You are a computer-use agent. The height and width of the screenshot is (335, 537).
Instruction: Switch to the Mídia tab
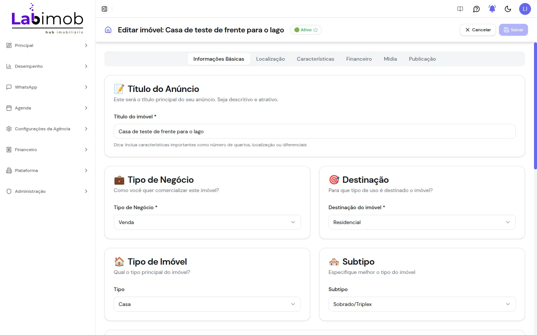390,59
